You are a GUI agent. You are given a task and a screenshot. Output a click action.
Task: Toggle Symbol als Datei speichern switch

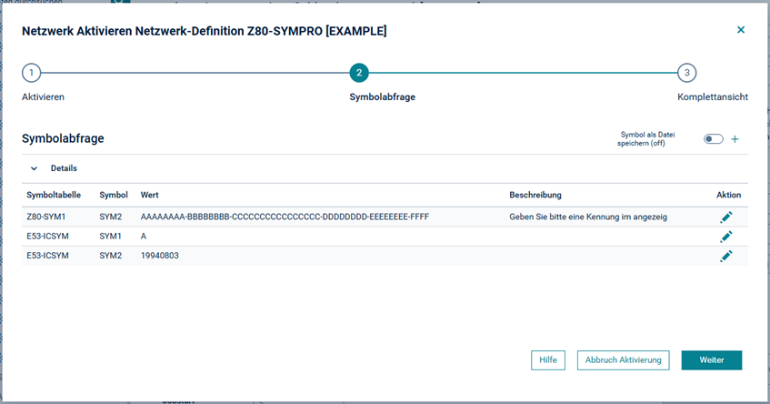713,139
